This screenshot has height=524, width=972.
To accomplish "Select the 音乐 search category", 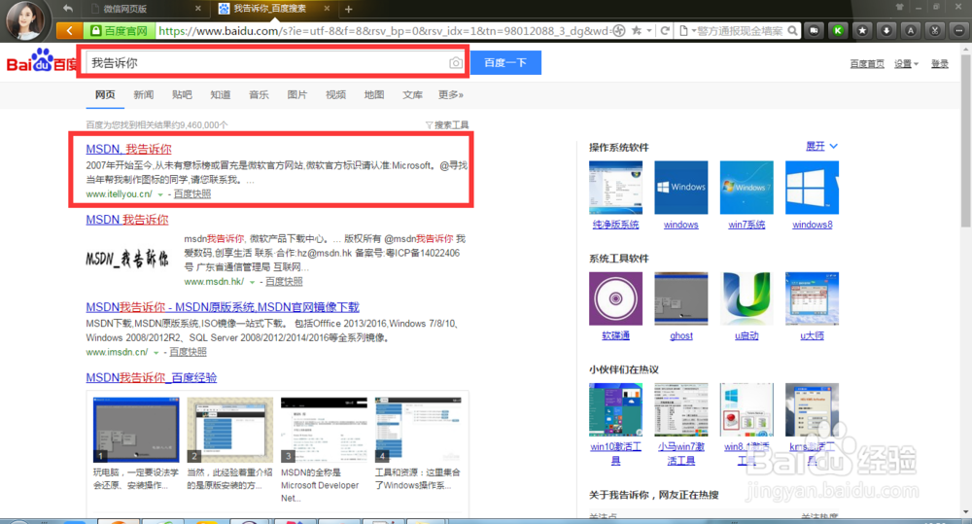I will (259, 94).
